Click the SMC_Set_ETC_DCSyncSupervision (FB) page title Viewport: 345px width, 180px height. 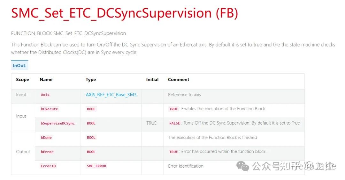(x=125, y=13)
